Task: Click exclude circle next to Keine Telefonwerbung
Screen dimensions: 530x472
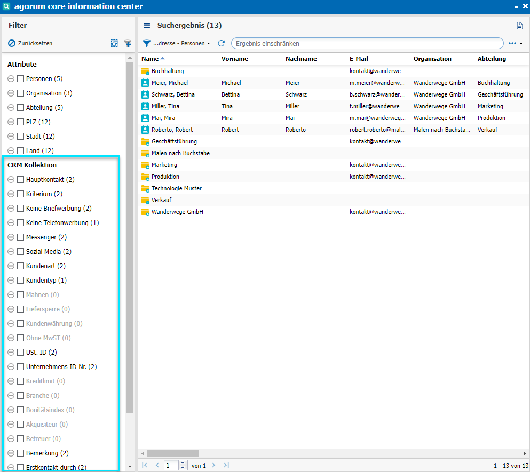Action: pyautogui.click(x=11, y=222)
